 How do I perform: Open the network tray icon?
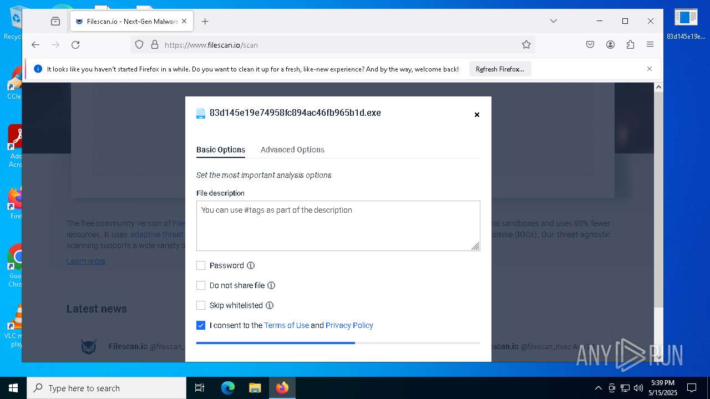625,388
